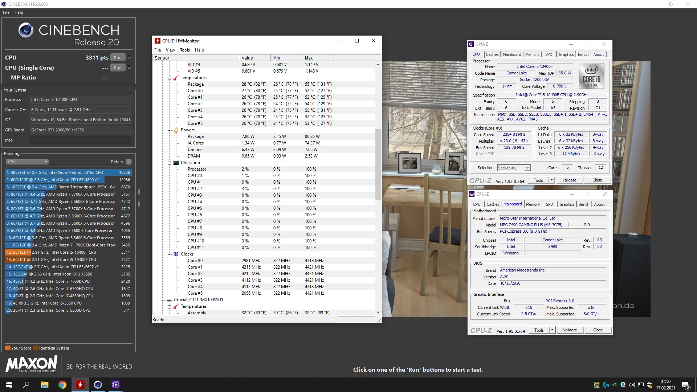Open Tools dropdown arrow in upper CPU-Z window
Viewport: 697px width, 392px height.
[551, 180]
